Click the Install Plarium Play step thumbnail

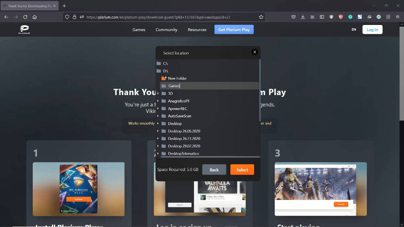coord(79,189)
